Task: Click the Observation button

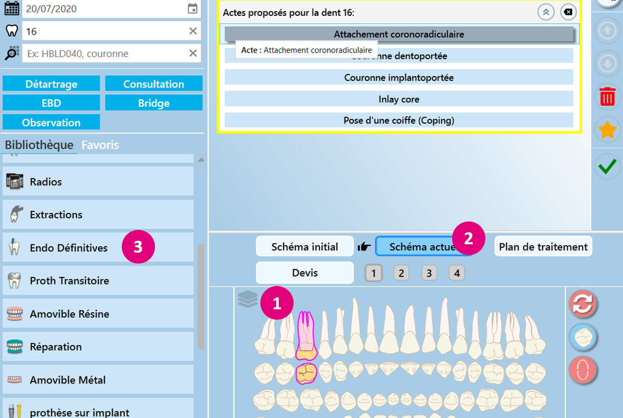Action: tap(51, 123)
